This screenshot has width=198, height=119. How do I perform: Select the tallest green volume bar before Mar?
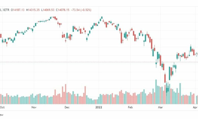(x=156, y=92)
